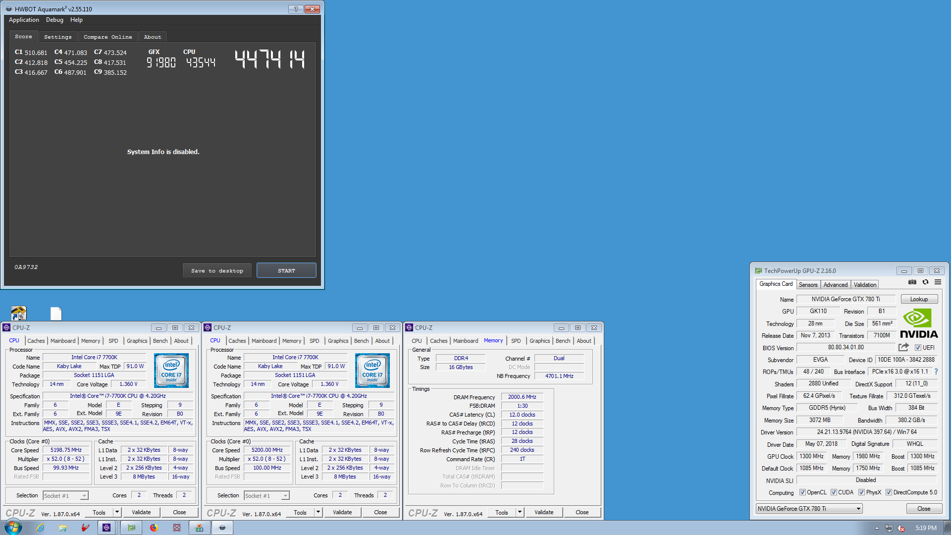Click the GPU Name field NVIDIA GeForce GTX 780 Ti
This screenshot has width=951, height=535.
(x=845, y=299)
